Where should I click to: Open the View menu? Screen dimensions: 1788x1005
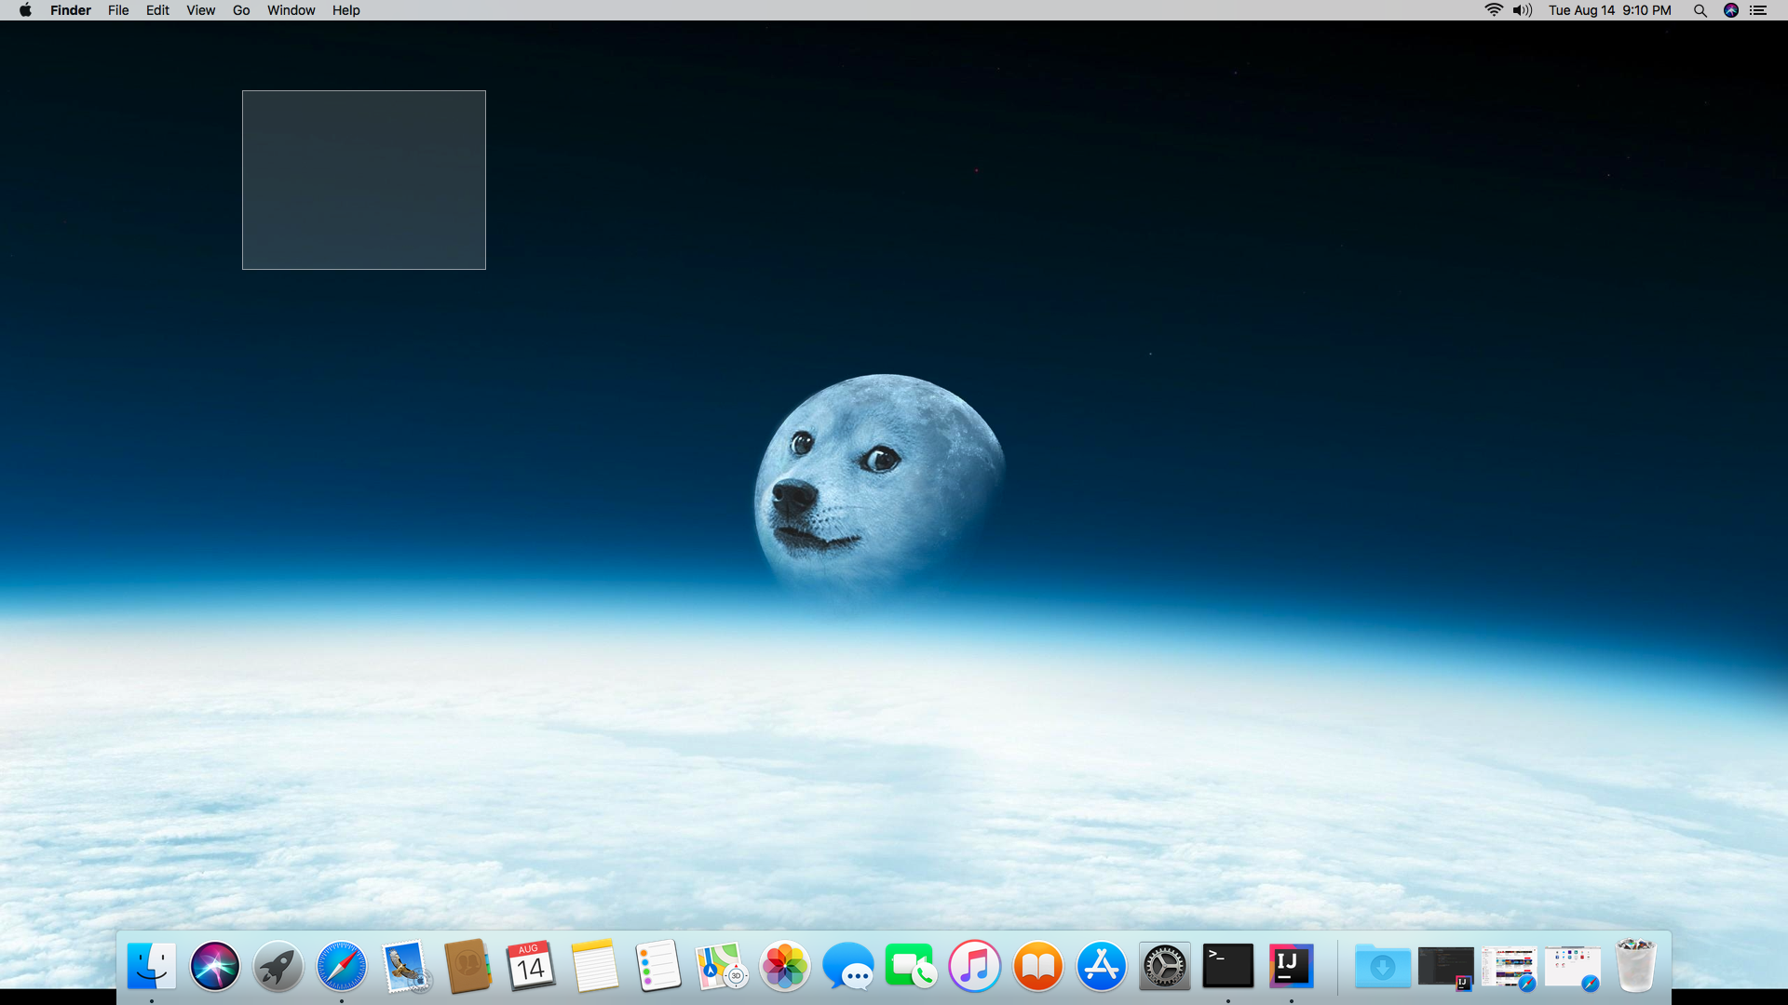[x=200, y=10]
